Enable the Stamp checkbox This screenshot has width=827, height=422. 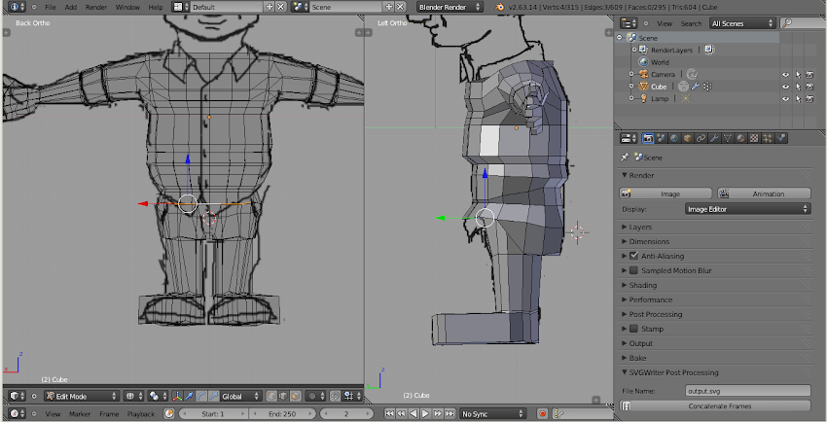(x=634, y=329)
